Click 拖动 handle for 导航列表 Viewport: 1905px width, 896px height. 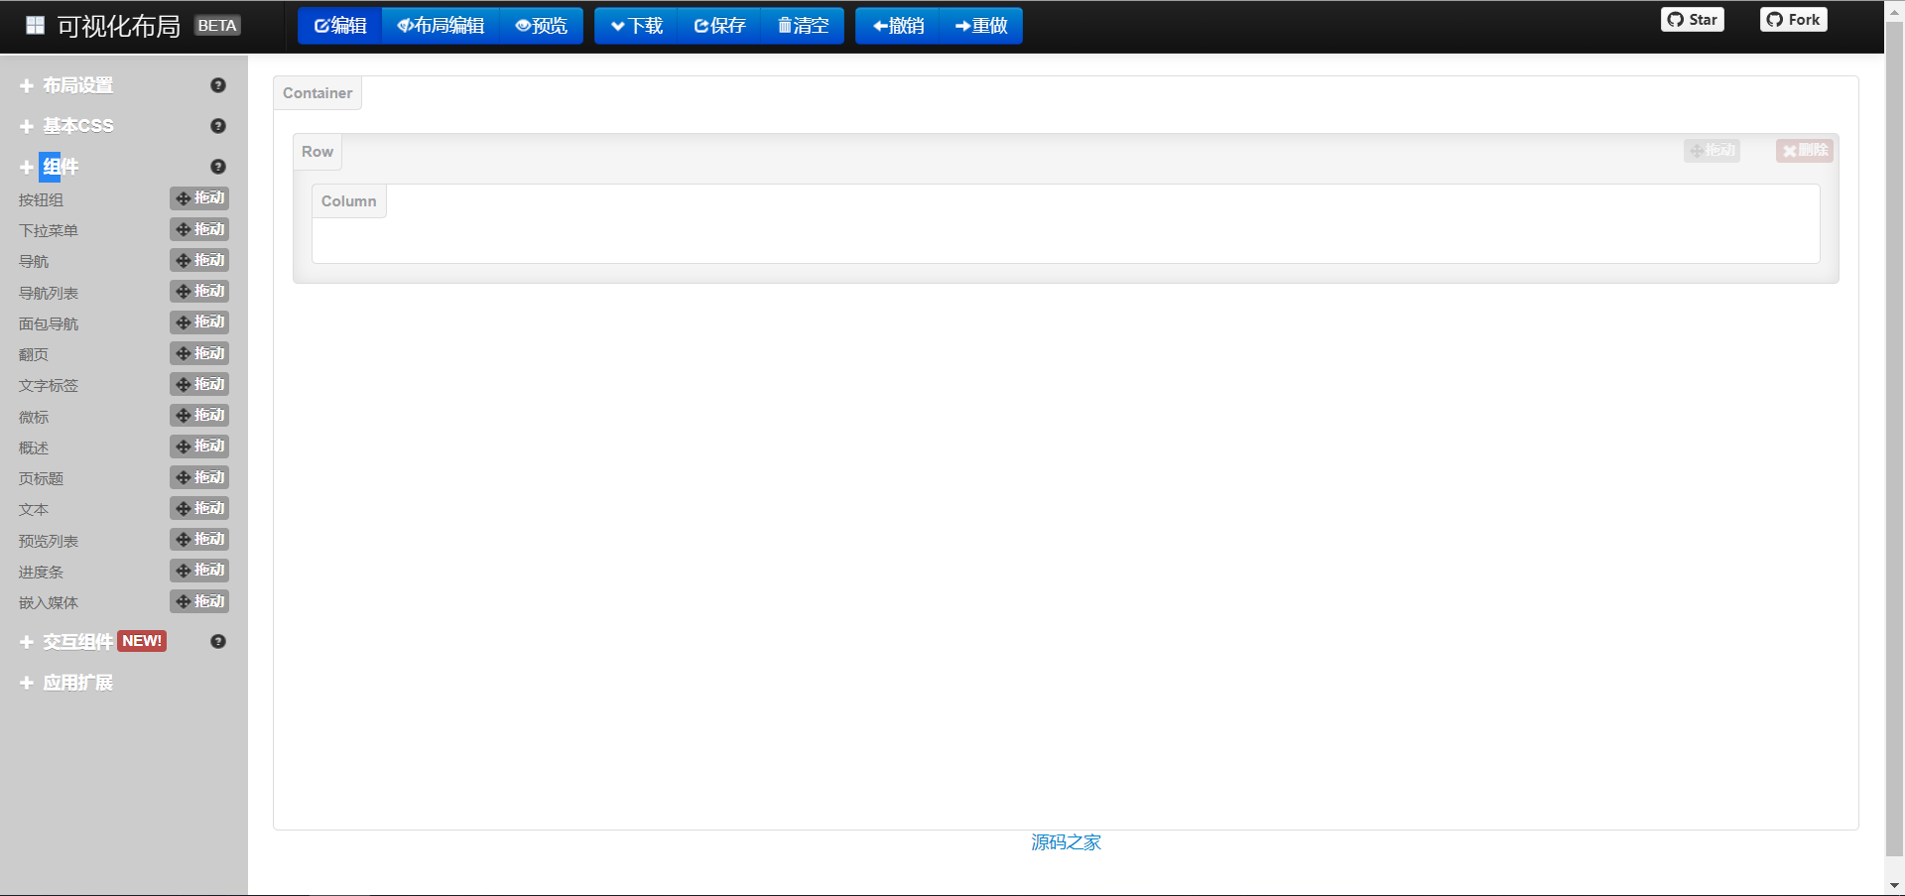(x=199, y=291)
